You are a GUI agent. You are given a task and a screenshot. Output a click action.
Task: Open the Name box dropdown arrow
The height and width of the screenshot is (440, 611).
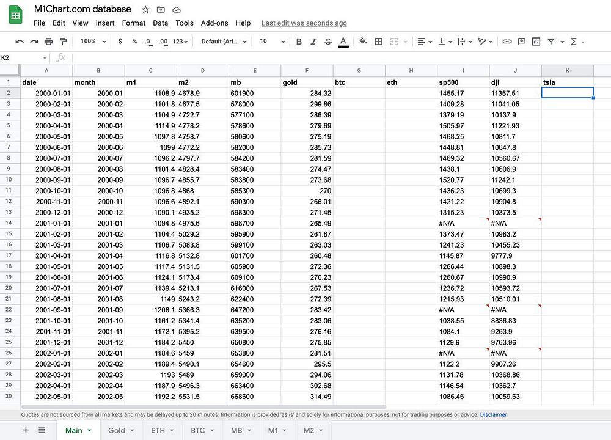pos(45,58)
